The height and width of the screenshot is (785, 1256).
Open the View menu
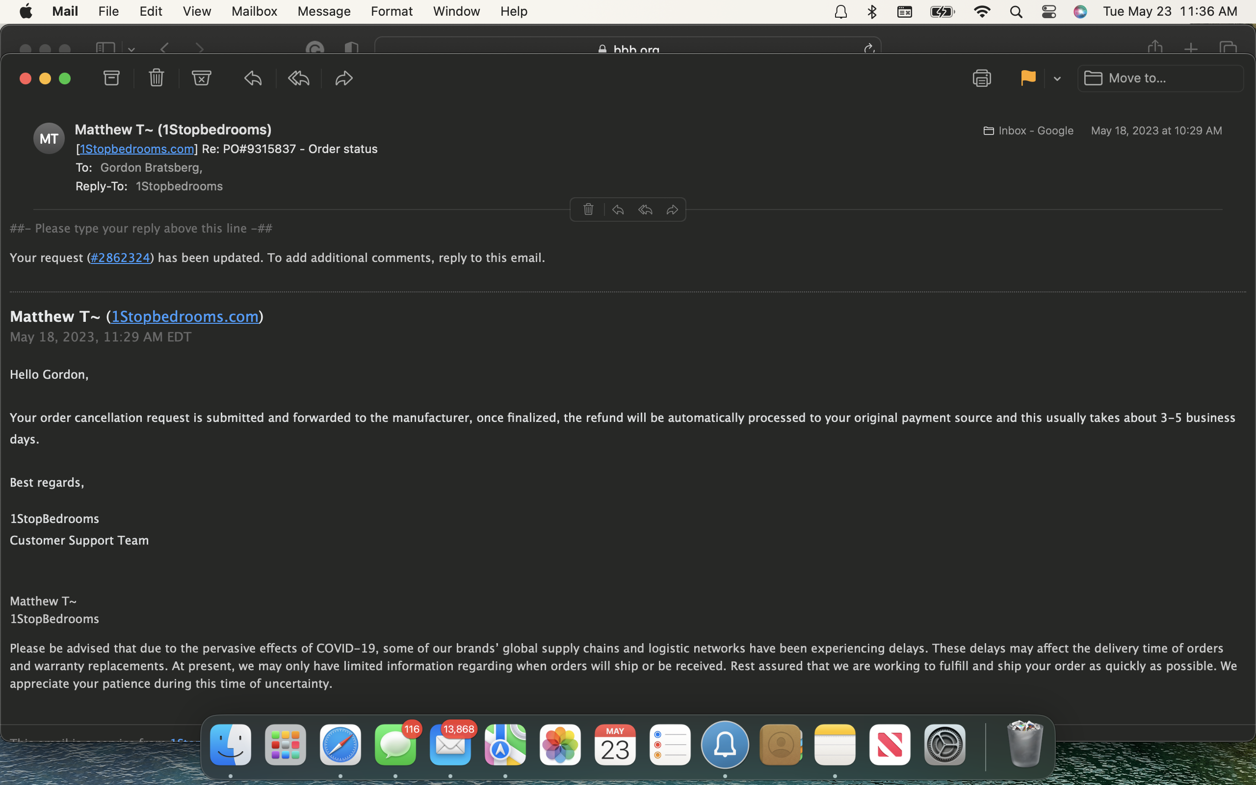197,11
